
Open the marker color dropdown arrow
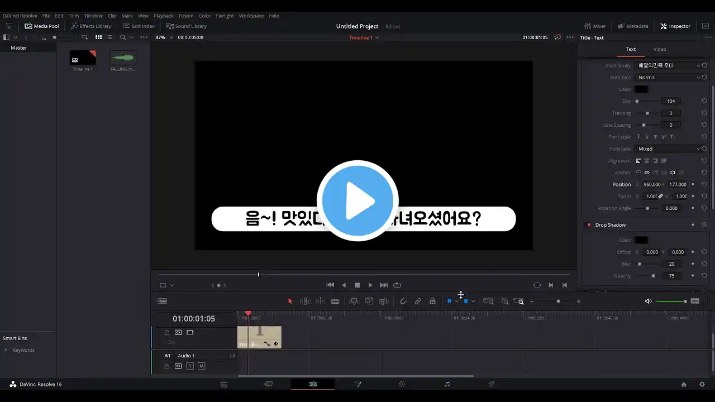pos(473,301)
